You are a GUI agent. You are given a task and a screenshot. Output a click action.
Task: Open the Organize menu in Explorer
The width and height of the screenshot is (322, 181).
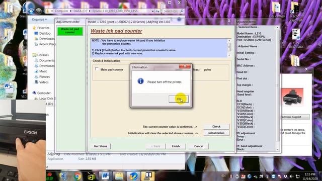(39, 20)
